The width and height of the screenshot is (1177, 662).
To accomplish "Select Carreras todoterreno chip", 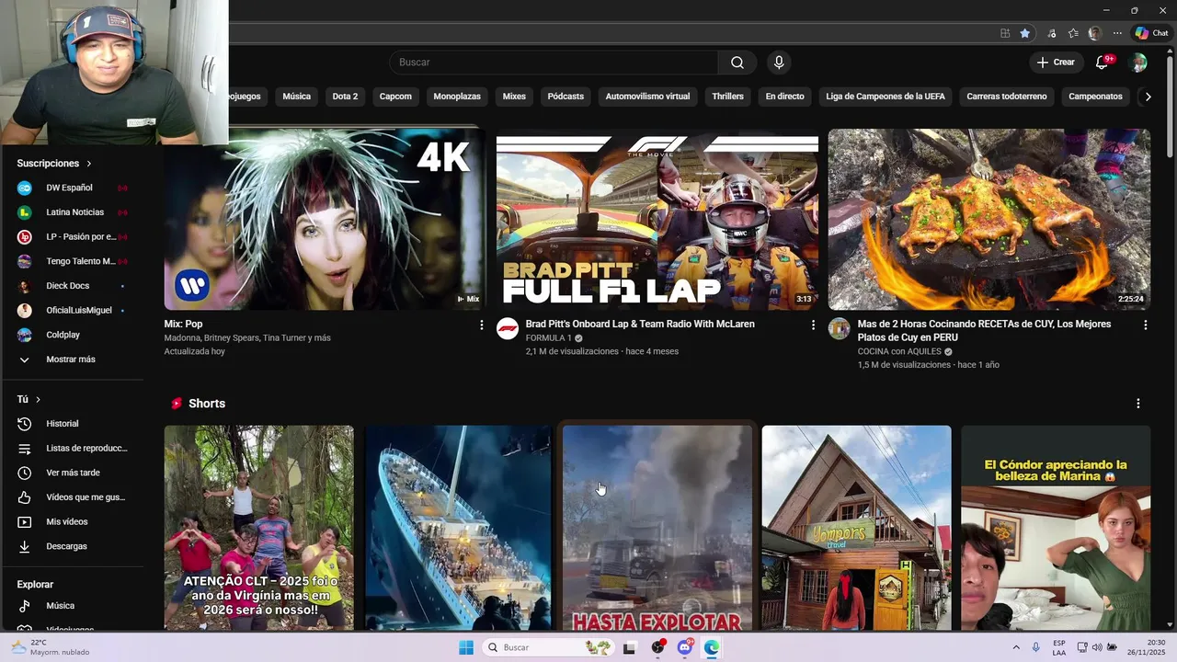I will [1007, 96].
